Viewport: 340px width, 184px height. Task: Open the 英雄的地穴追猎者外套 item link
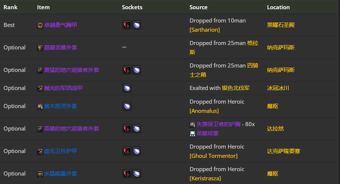[72, 129]
